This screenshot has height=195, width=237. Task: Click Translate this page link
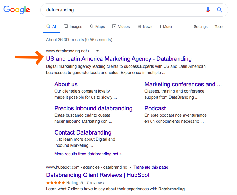click(151, 167)
